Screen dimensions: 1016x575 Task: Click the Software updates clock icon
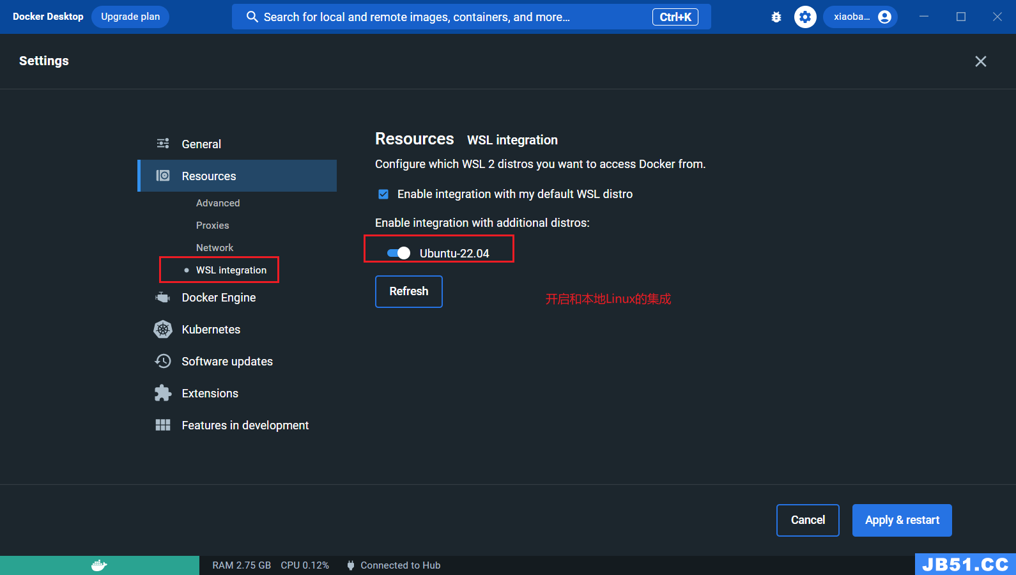point(163,361)
